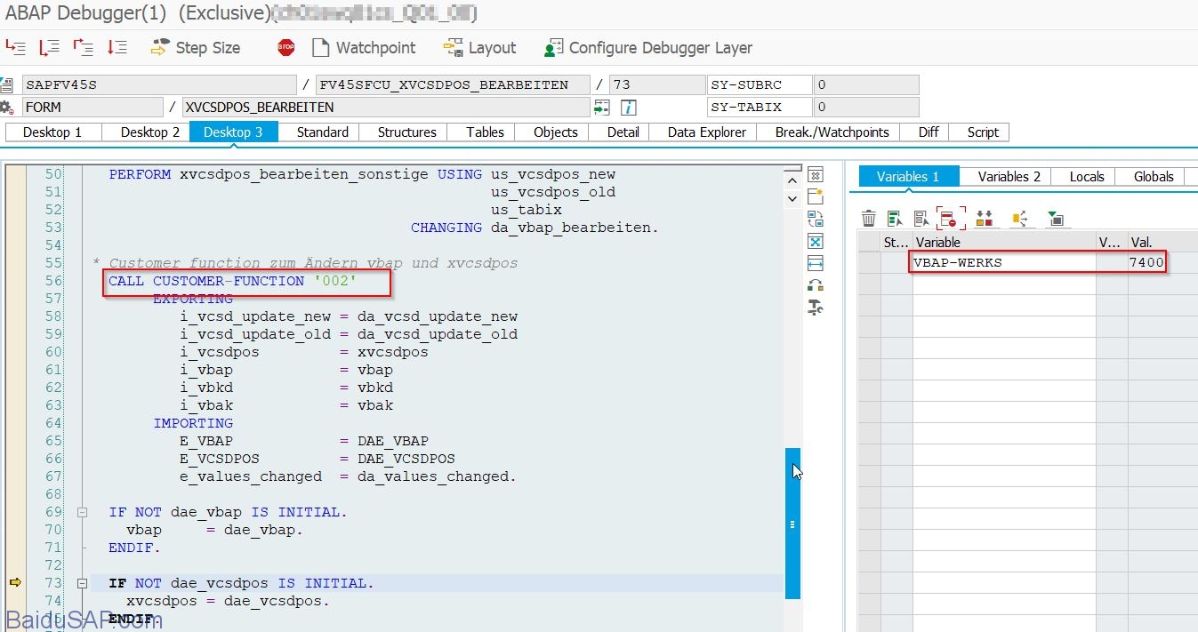Click the Val. column header
The height and width of the screenshot is (632, 1198).
coord(1162,242)
